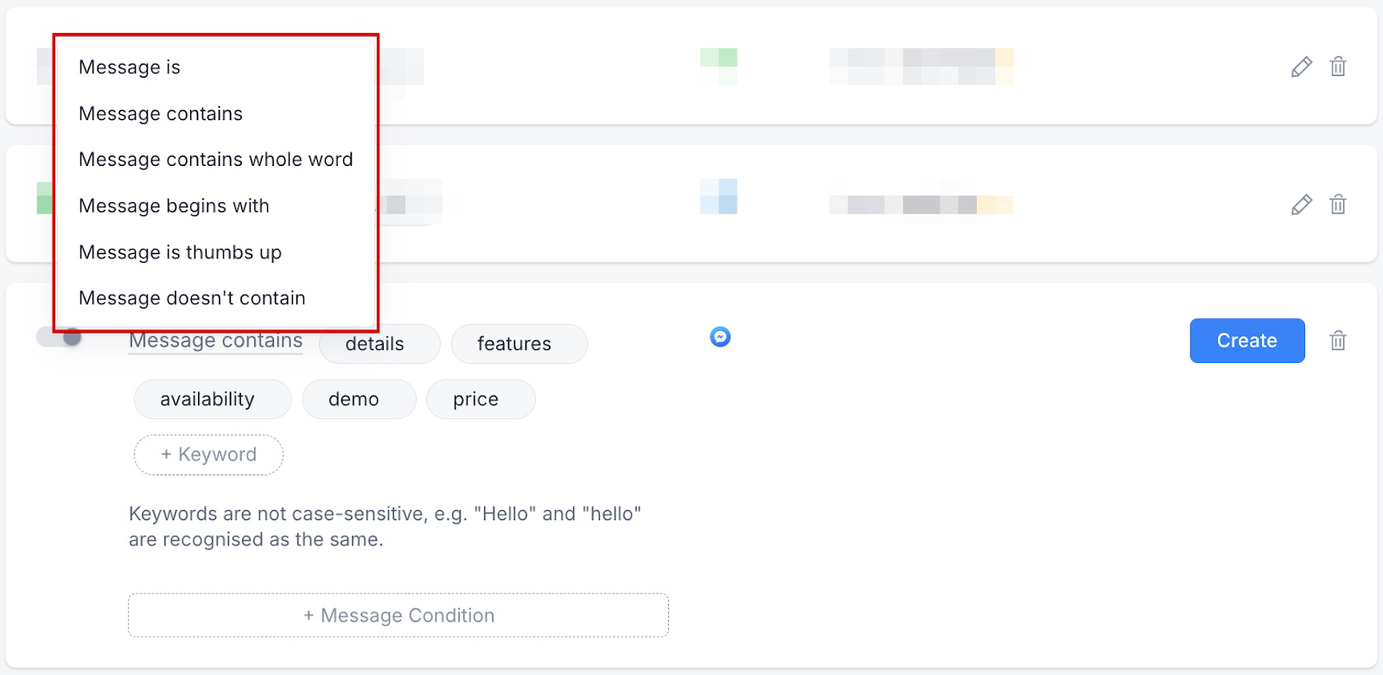Choose 'Message doesn't contain' option
The height and width of the screenshot is (675, 1383).
(192, 298)
